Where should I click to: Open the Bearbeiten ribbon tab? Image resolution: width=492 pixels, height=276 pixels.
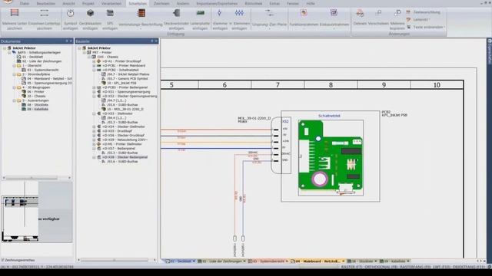(x=46, y=3)
